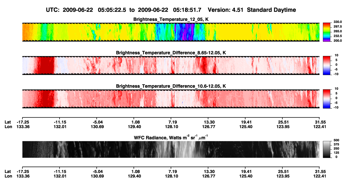Click the '125' label on WFC color bar
The height and width of the screenshot is (182, 355).
click(x=336, y=153)
